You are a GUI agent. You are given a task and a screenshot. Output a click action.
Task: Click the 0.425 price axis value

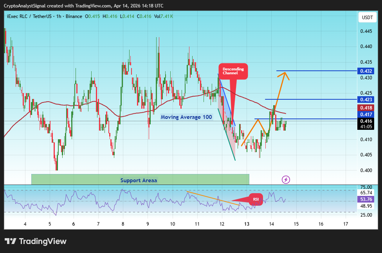366,93
